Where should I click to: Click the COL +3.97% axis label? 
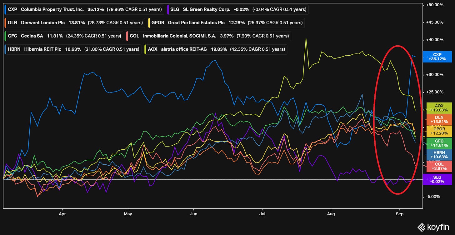[x=439, y=166]
